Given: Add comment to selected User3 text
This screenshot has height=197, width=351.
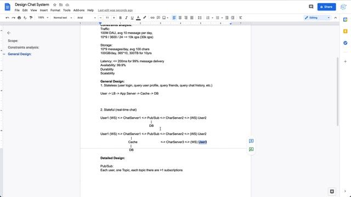Looking at the screenshot, I should (251, 141).
